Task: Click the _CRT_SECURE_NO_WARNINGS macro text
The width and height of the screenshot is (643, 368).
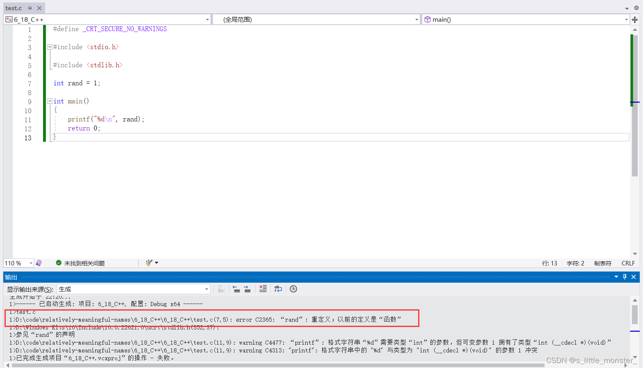Action: coord(125,29)
